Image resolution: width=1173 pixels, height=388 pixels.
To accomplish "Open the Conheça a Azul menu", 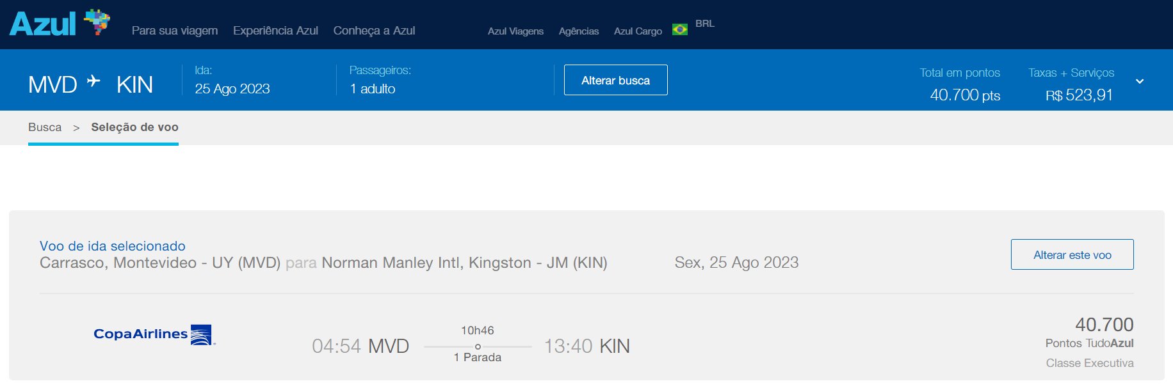I will click(374, 31).
